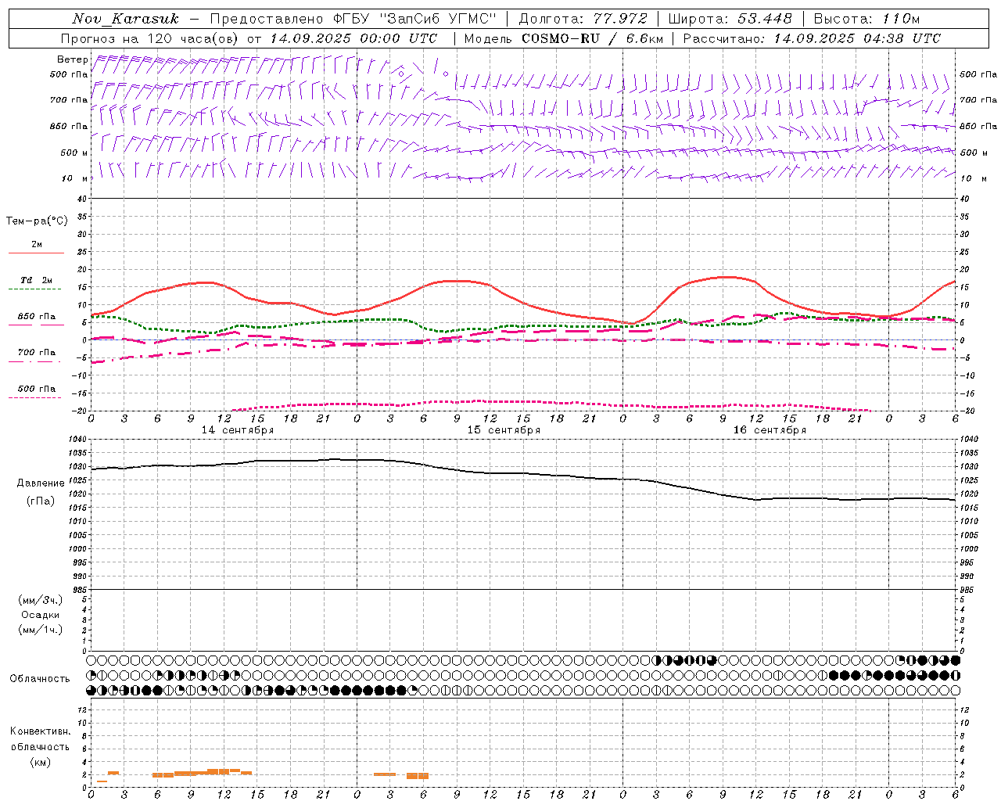The height and width of the screenshot is (801, 1001).
Task: Select the text Предоставлено ФГБУ "ЗапСиб УГМС"
Action: tap(352, 19)
